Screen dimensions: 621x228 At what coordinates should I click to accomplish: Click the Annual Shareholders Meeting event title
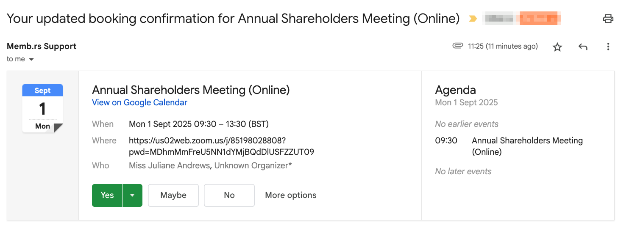[191, 90]
